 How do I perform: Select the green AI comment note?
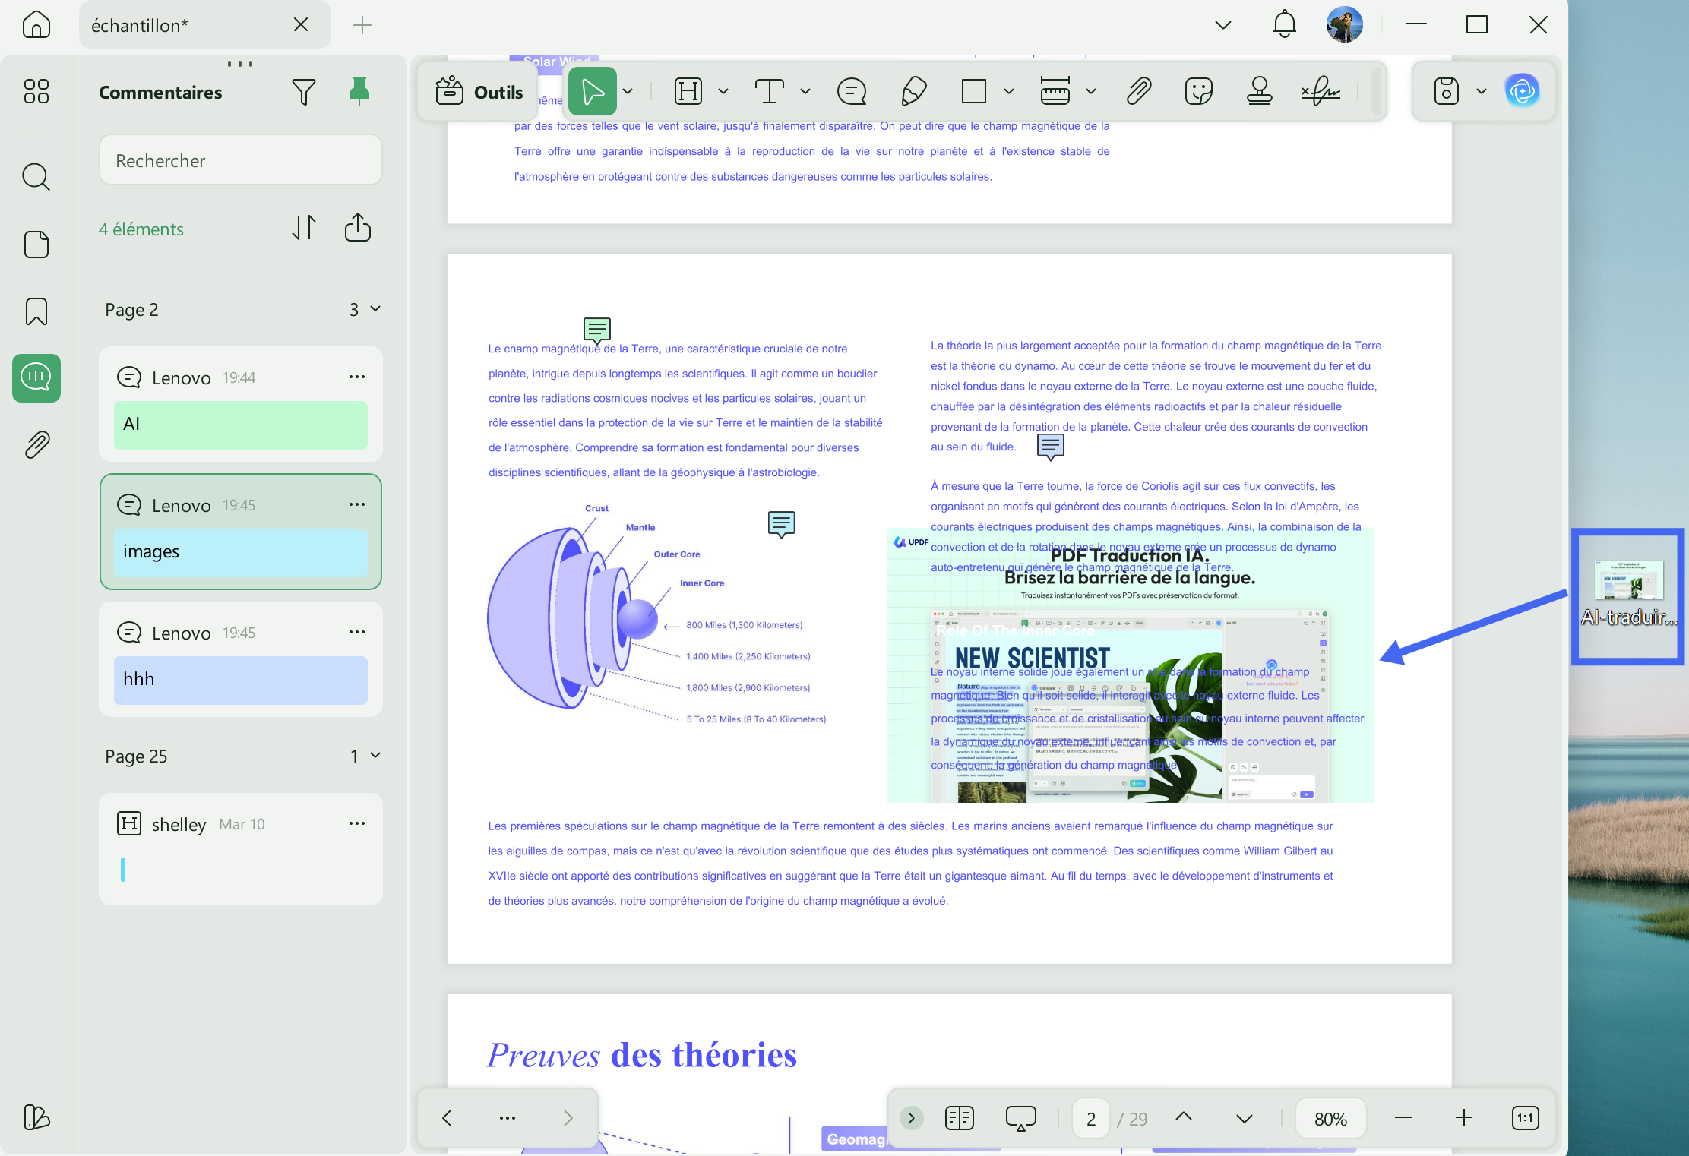tap(240, 425)
